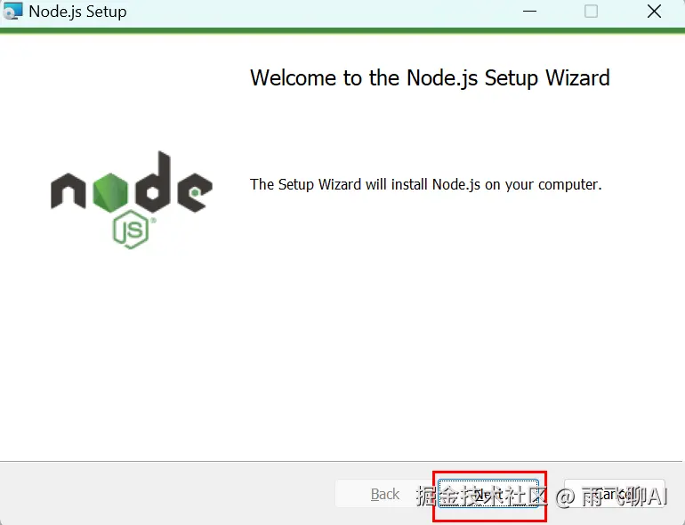This screenshot has width=685, height=525.
Task: Click the text 'The Setup Wizard will install Node.js'
Action: pos(365,184)
